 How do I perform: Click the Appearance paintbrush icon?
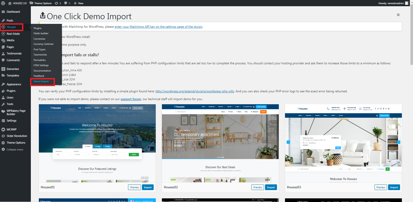click(x=3, y=84)
